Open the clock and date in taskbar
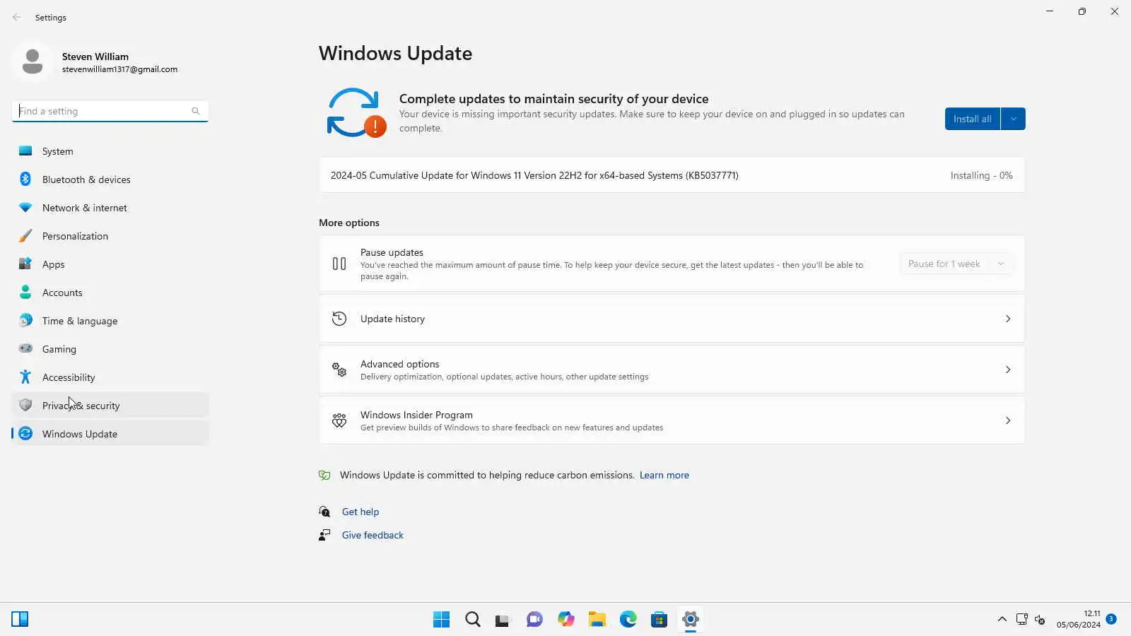 1078,619
